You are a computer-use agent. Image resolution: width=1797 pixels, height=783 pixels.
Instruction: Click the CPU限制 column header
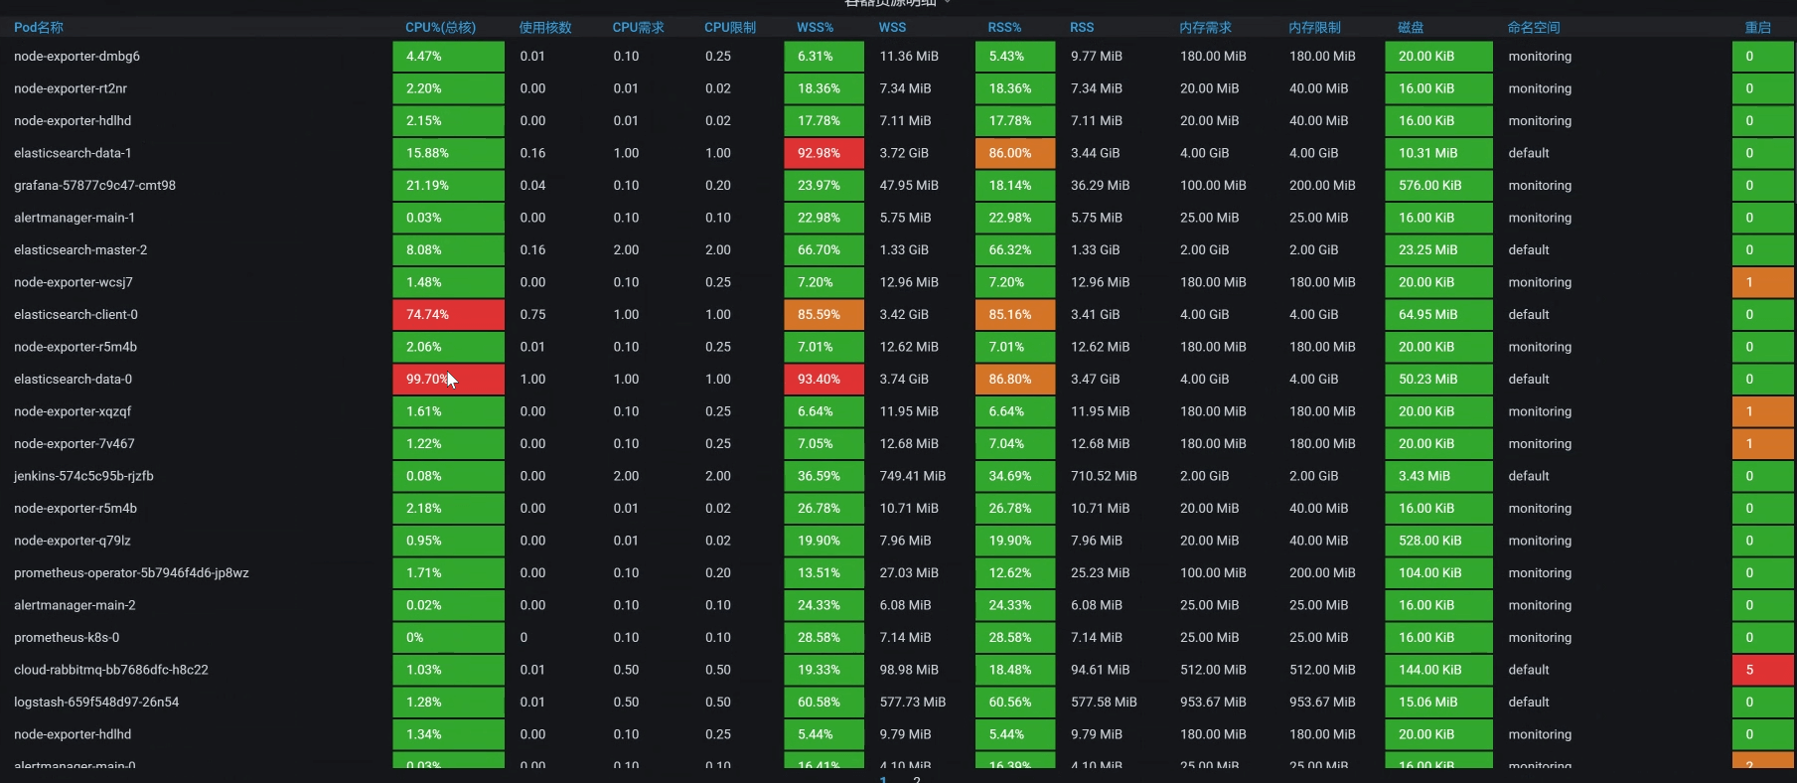[x=730, y=28]
